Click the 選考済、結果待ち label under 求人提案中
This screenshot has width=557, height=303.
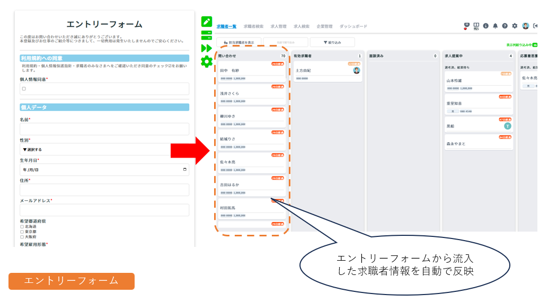click(457, 67)
